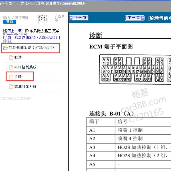
Task: Open MFI 控制系统 page
Action: point(25,67)
